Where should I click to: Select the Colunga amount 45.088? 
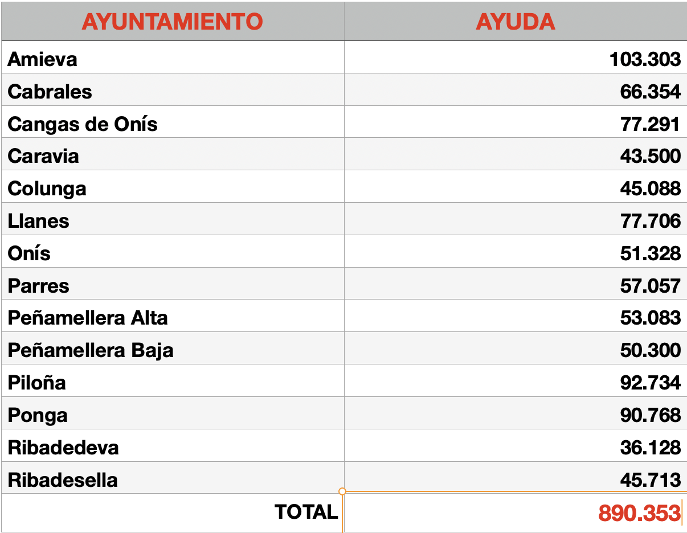(x=650, y=188)
